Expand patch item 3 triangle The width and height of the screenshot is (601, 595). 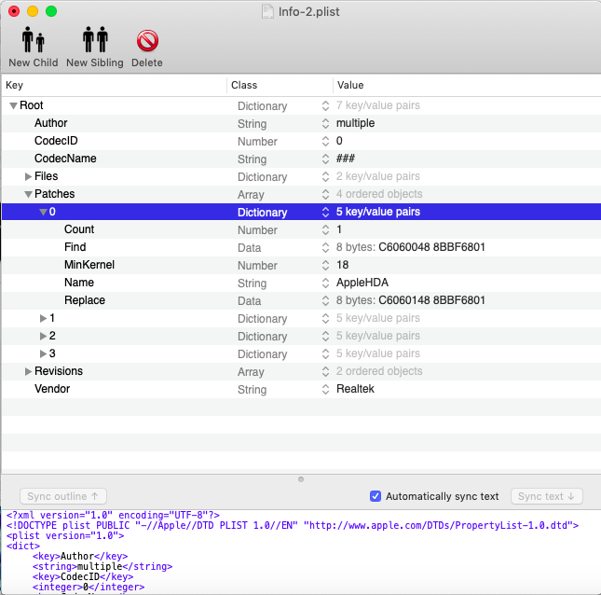point(43,353)
